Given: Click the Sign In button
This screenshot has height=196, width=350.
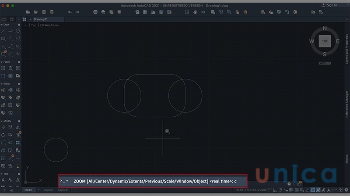Looking at the screenshot, I should point(329,5).
